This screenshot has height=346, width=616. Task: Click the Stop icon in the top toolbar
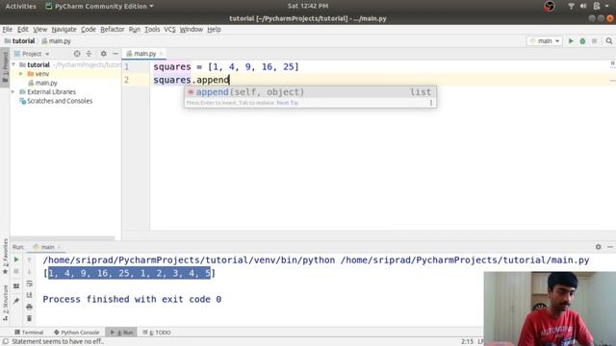[x=595, y=40]
